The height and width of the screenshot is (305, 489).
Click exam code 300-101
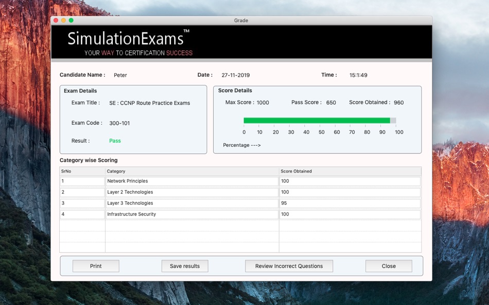point(119,123)
